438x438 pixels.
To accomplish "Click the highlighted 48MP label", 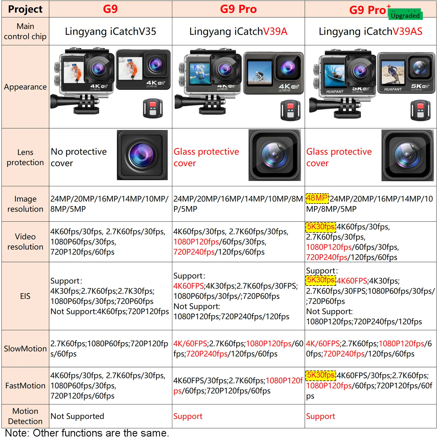I will click(317, 198).
